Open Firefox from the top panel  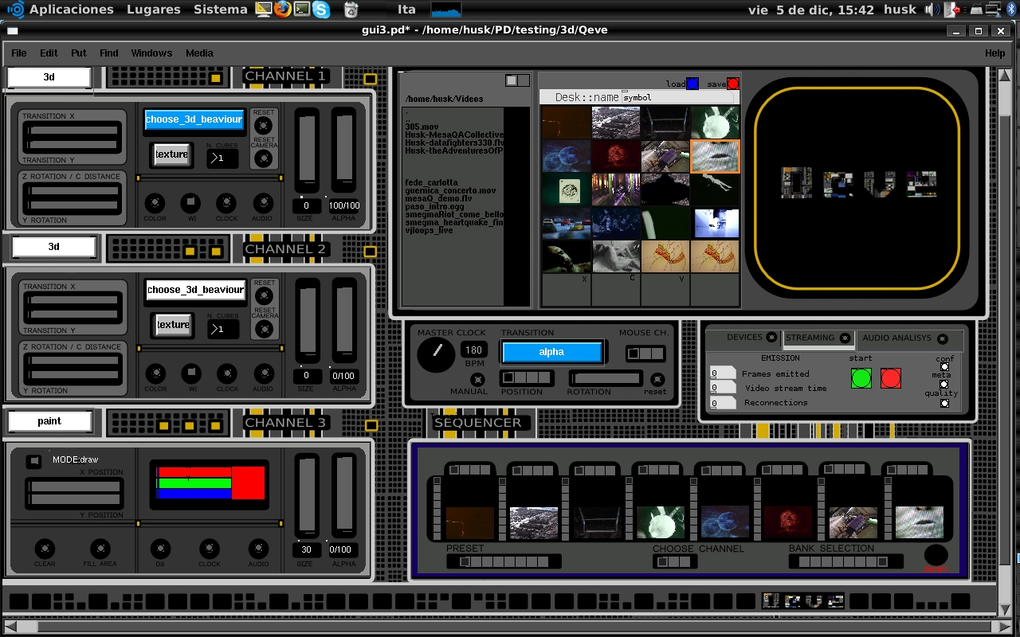[x=282, y=10]
